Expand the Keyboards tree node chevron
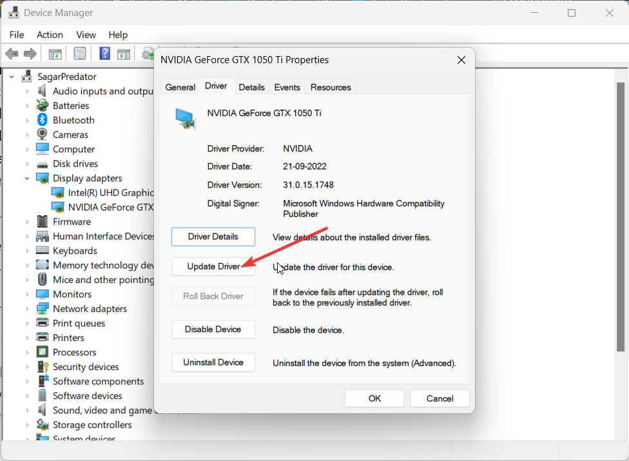 pyautogui.click(x=27, y=251)
